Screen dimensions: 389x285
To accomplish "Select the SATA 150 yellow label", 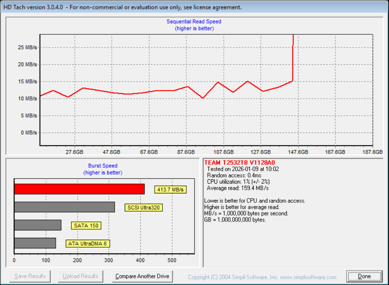I will (86, 225).
